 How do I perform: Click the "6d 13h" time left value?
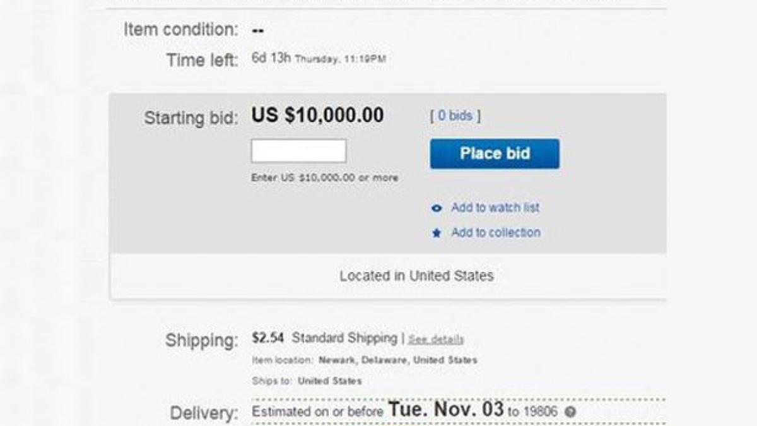(271, 59)
